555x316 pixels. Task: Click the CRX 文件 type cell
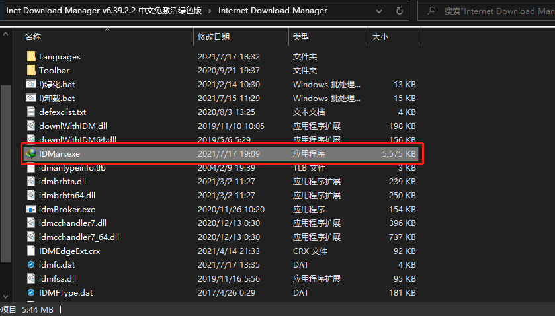click(310, 251)
